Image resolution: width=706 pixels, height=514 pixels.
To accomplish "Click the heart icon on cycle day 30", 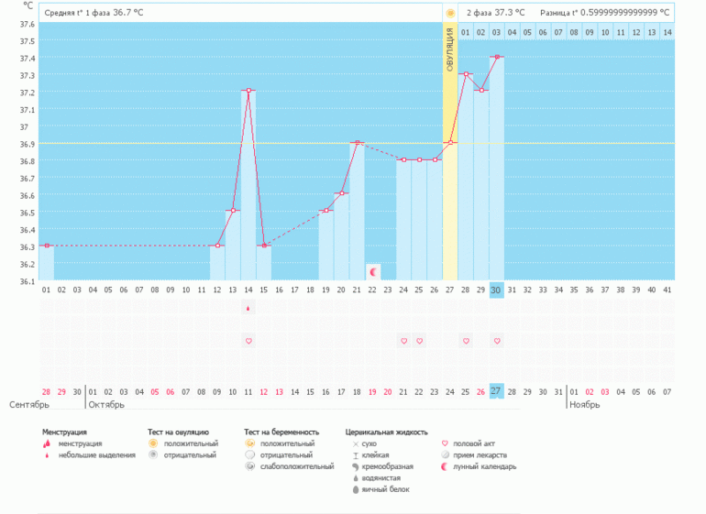I will pyautogui.click(x=497, y=341).
